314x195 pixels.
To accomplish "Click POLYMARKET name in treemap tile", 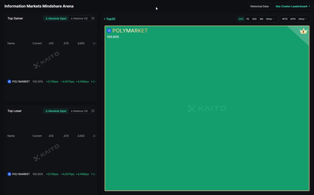I will click(130, 31).
